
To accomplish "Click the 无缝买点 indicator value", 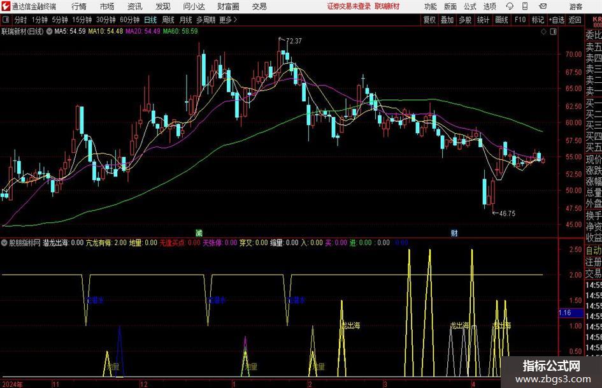I will click(x=180, y=243).
